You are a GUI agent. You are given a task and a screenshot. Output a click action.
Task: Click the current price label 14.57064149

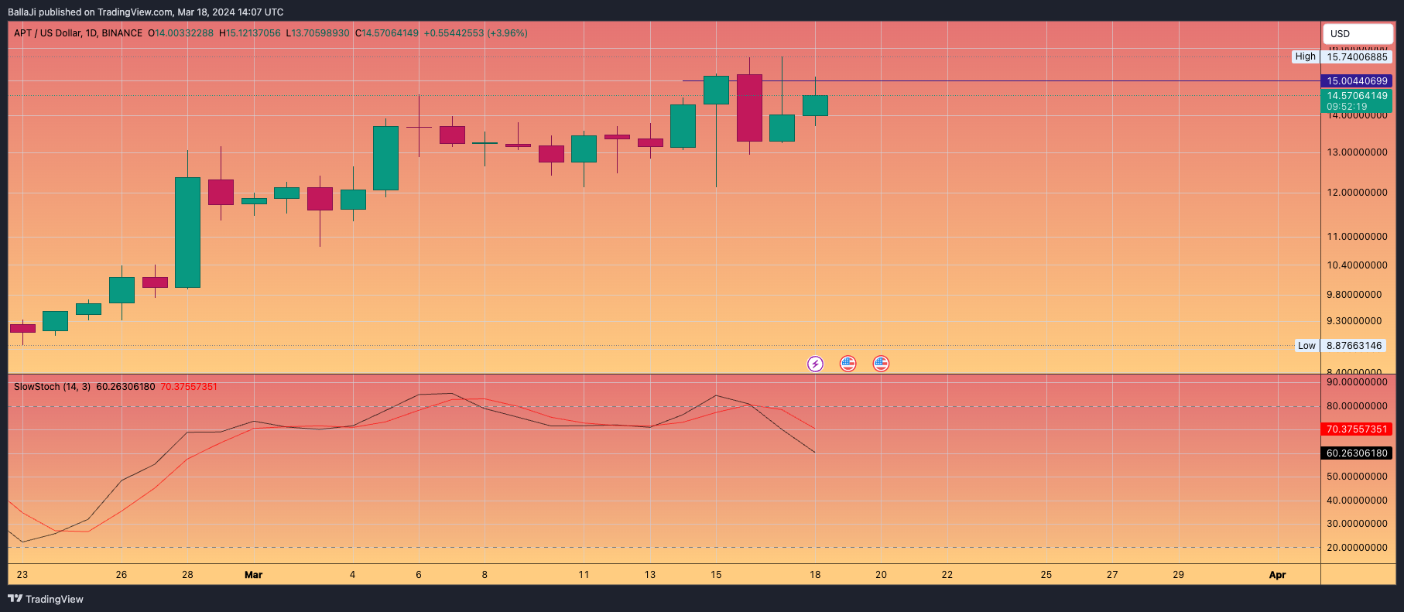1357,96
